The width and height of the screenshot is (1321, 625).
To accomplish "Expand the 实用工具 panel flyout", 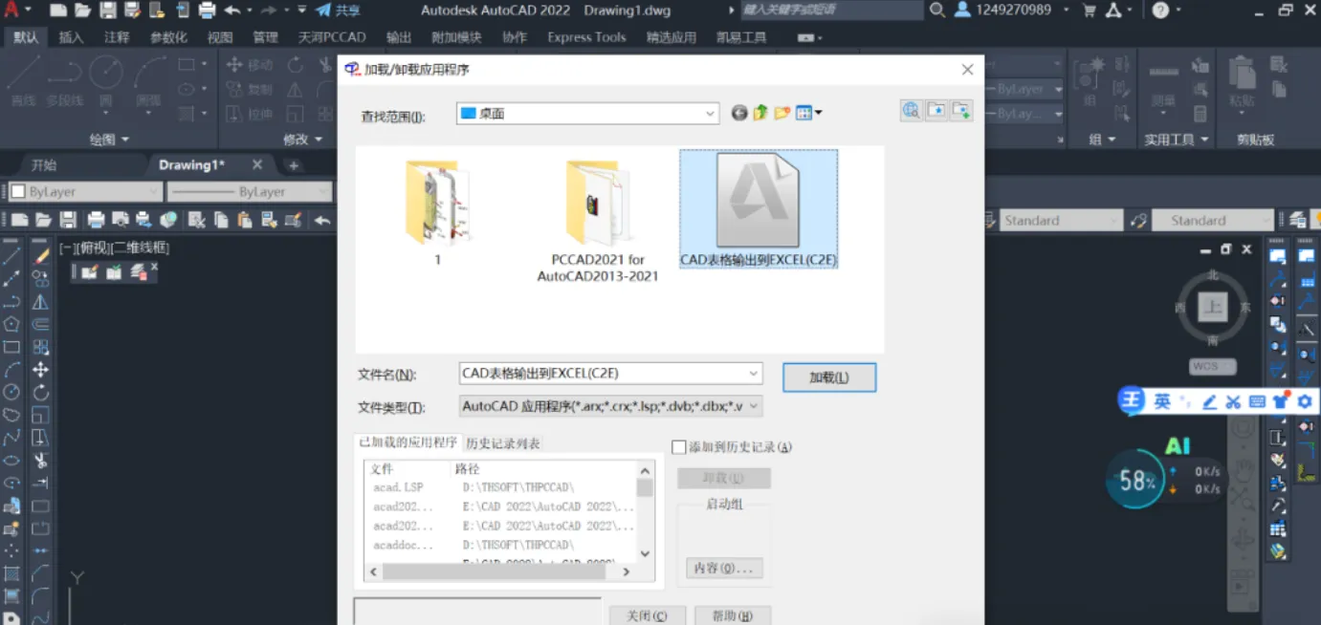I will pos(1176,140).
